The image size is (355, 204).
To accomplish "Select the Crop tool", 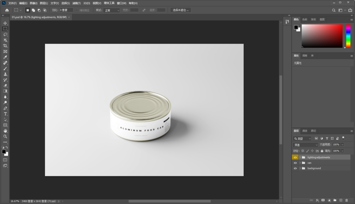I will (5, 46).
